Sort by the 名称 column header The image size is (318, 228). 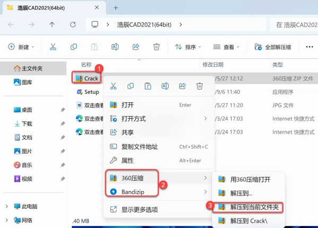pos(86,65)
